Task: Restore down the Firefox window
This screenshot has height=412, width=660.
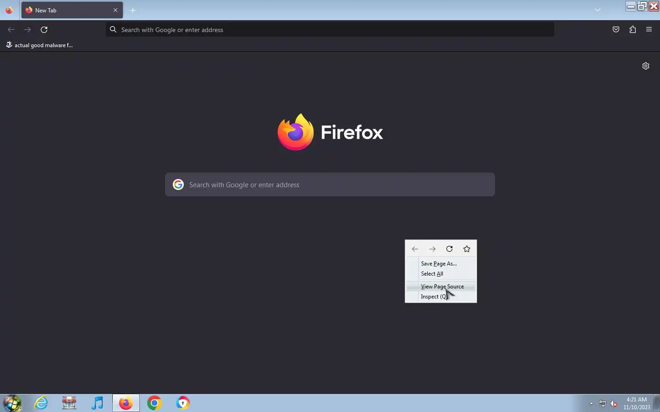Action: pyautogui.click(x=643, y=6)
